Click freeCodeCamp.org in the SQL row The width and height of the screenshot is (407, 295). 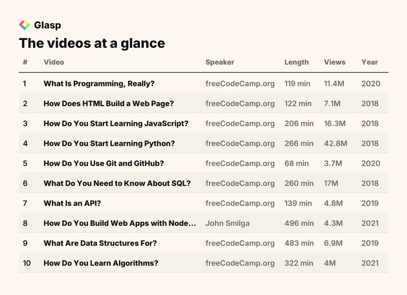point(240,184)
